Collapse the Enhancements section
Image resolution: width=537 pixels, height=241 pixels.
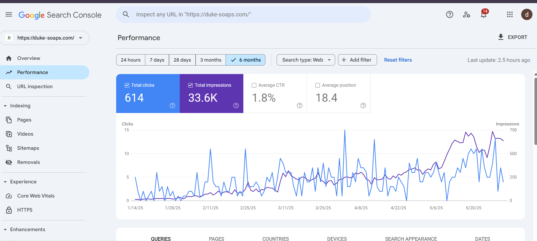pos(5,229)
